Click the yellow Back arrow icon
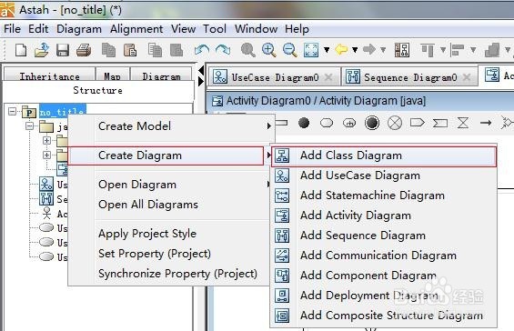This screenshot has height=331, width=514. click(x=341, y=50)
